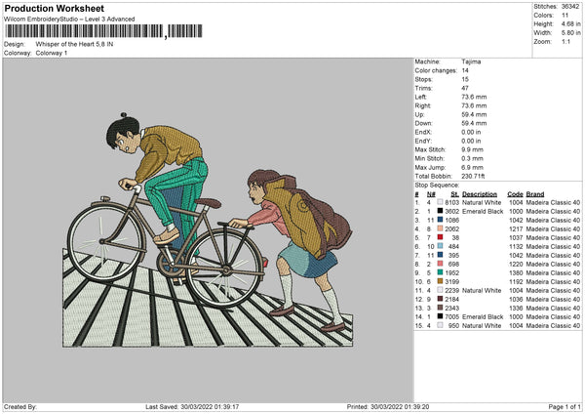This screenshot has height=414, width=585.
Task: Click thread code '1217' in stop row 4
Action: 516,229
